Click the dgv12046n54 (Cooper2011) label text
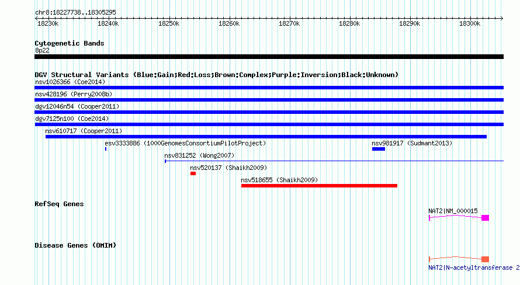The width and height of the screenshot is (520, 285). tap(77, 106)
